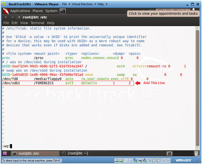Click the VMware Player logo icon in title bar
Viewport: 202px width, 164px height.
click(4, 4)
